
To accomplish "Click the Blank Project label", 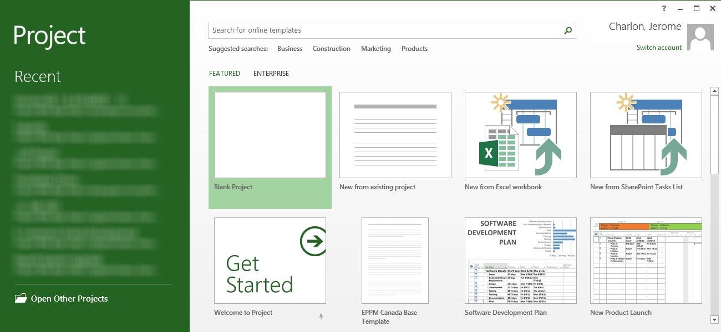I will [233, 187].
